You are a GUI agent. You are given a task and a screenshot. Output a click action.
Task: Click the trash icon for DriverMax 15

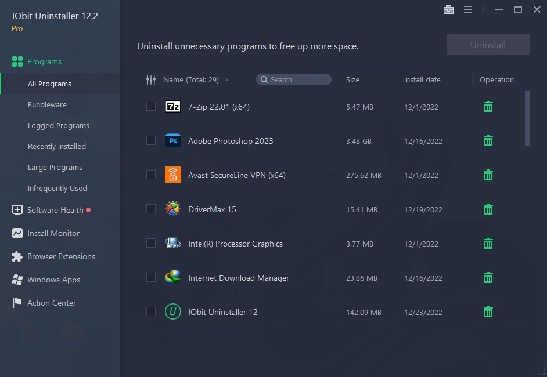pyautogui.click(x=488, y=209)
